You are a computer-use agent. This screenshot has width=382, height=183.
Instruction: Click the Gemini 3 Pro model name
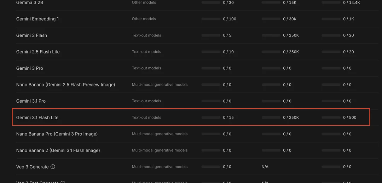coord(30,68)
